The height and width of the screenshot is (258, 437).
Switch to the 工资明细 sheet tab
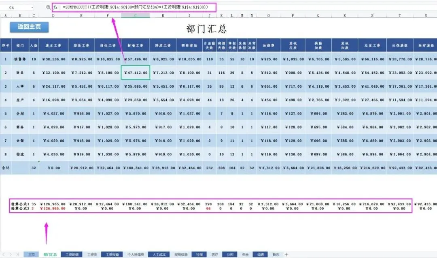72,254
